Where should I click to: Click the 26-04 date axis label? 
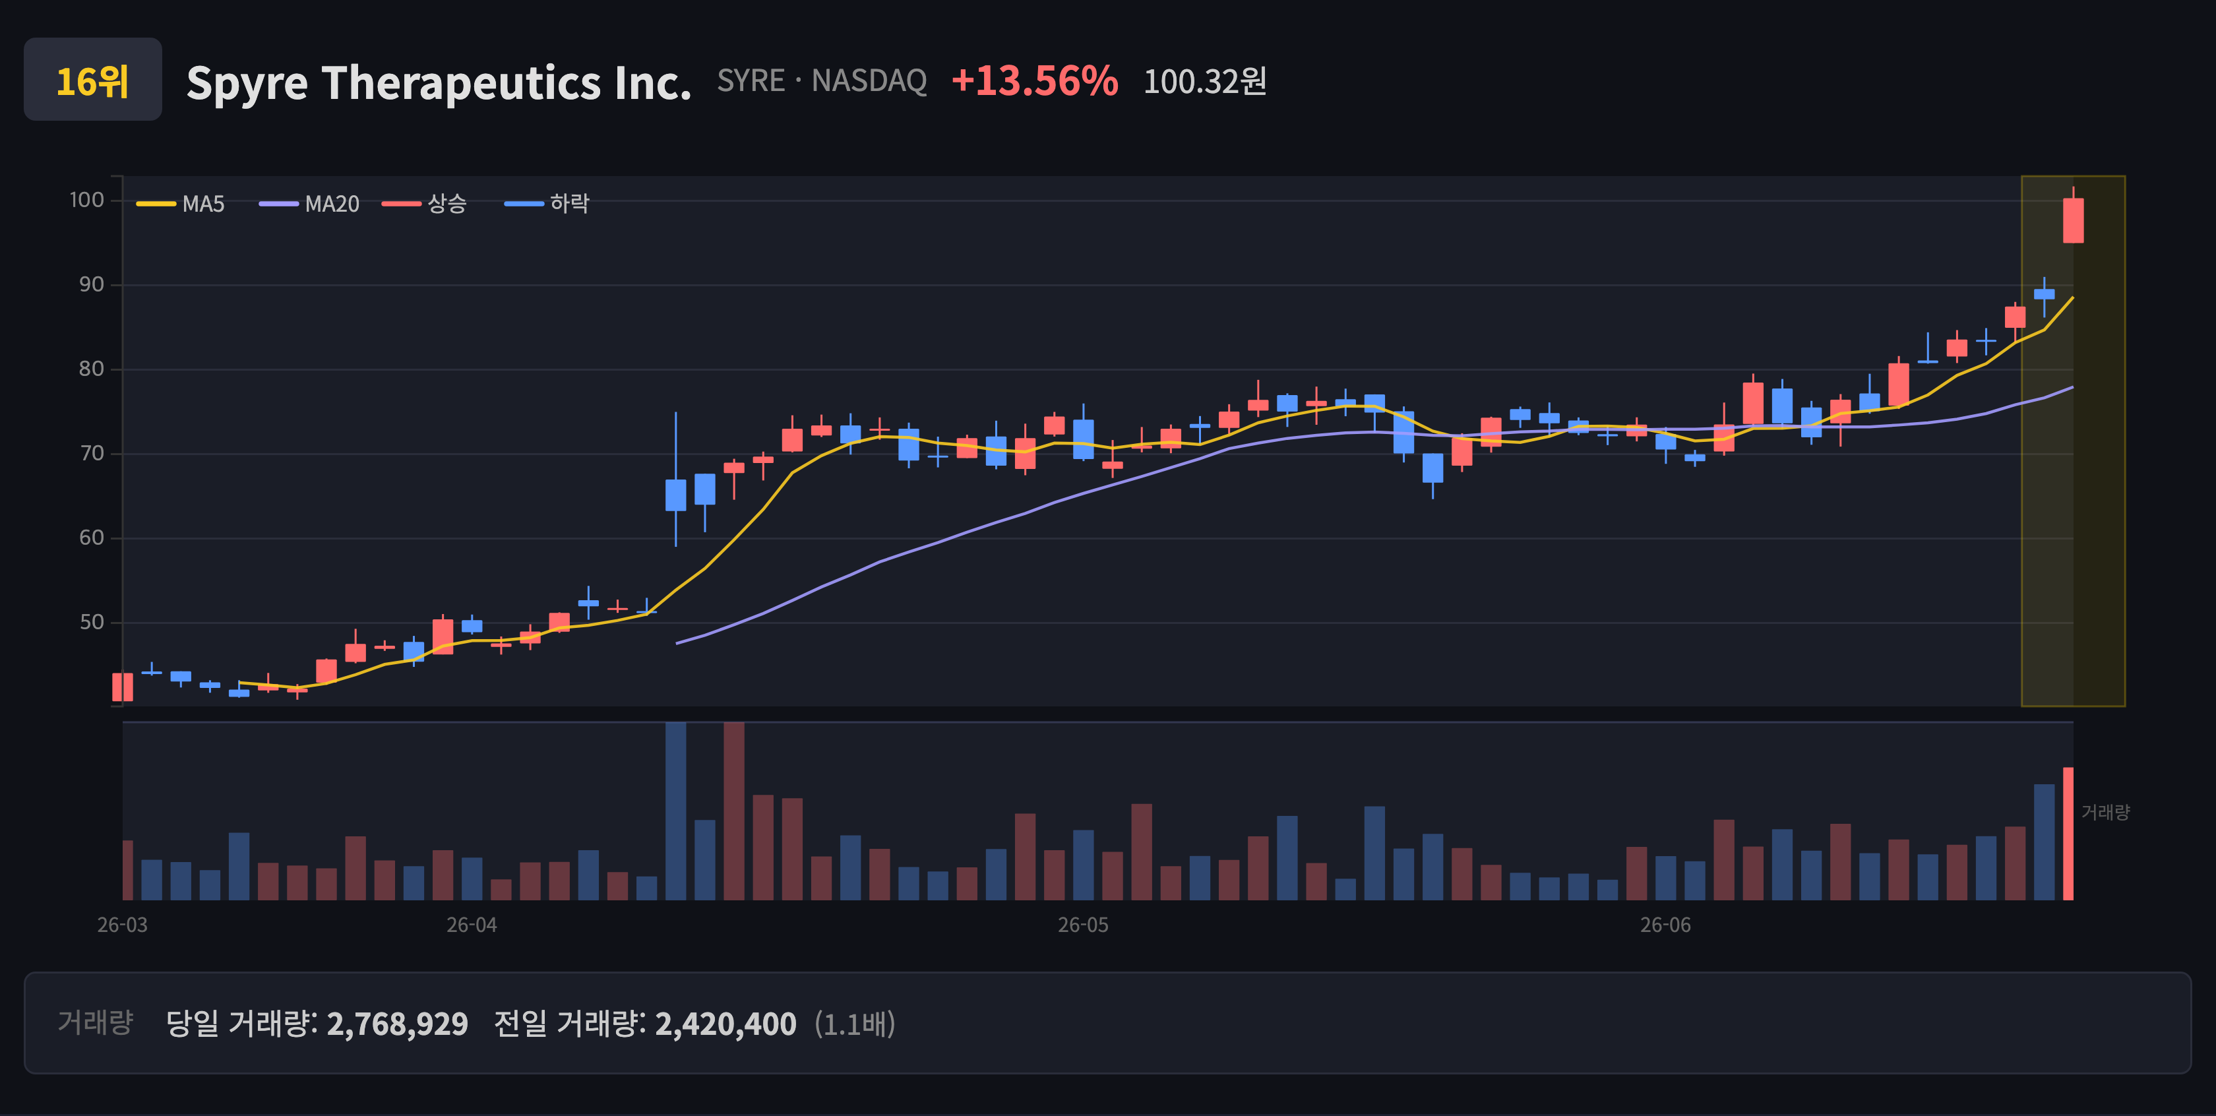point(472,925)
